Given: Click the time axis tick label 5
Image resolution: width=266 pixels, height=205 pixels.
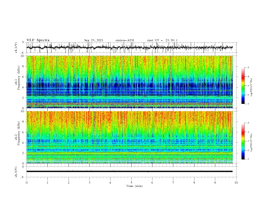Looking at the screenshot, I should (131, 183).
